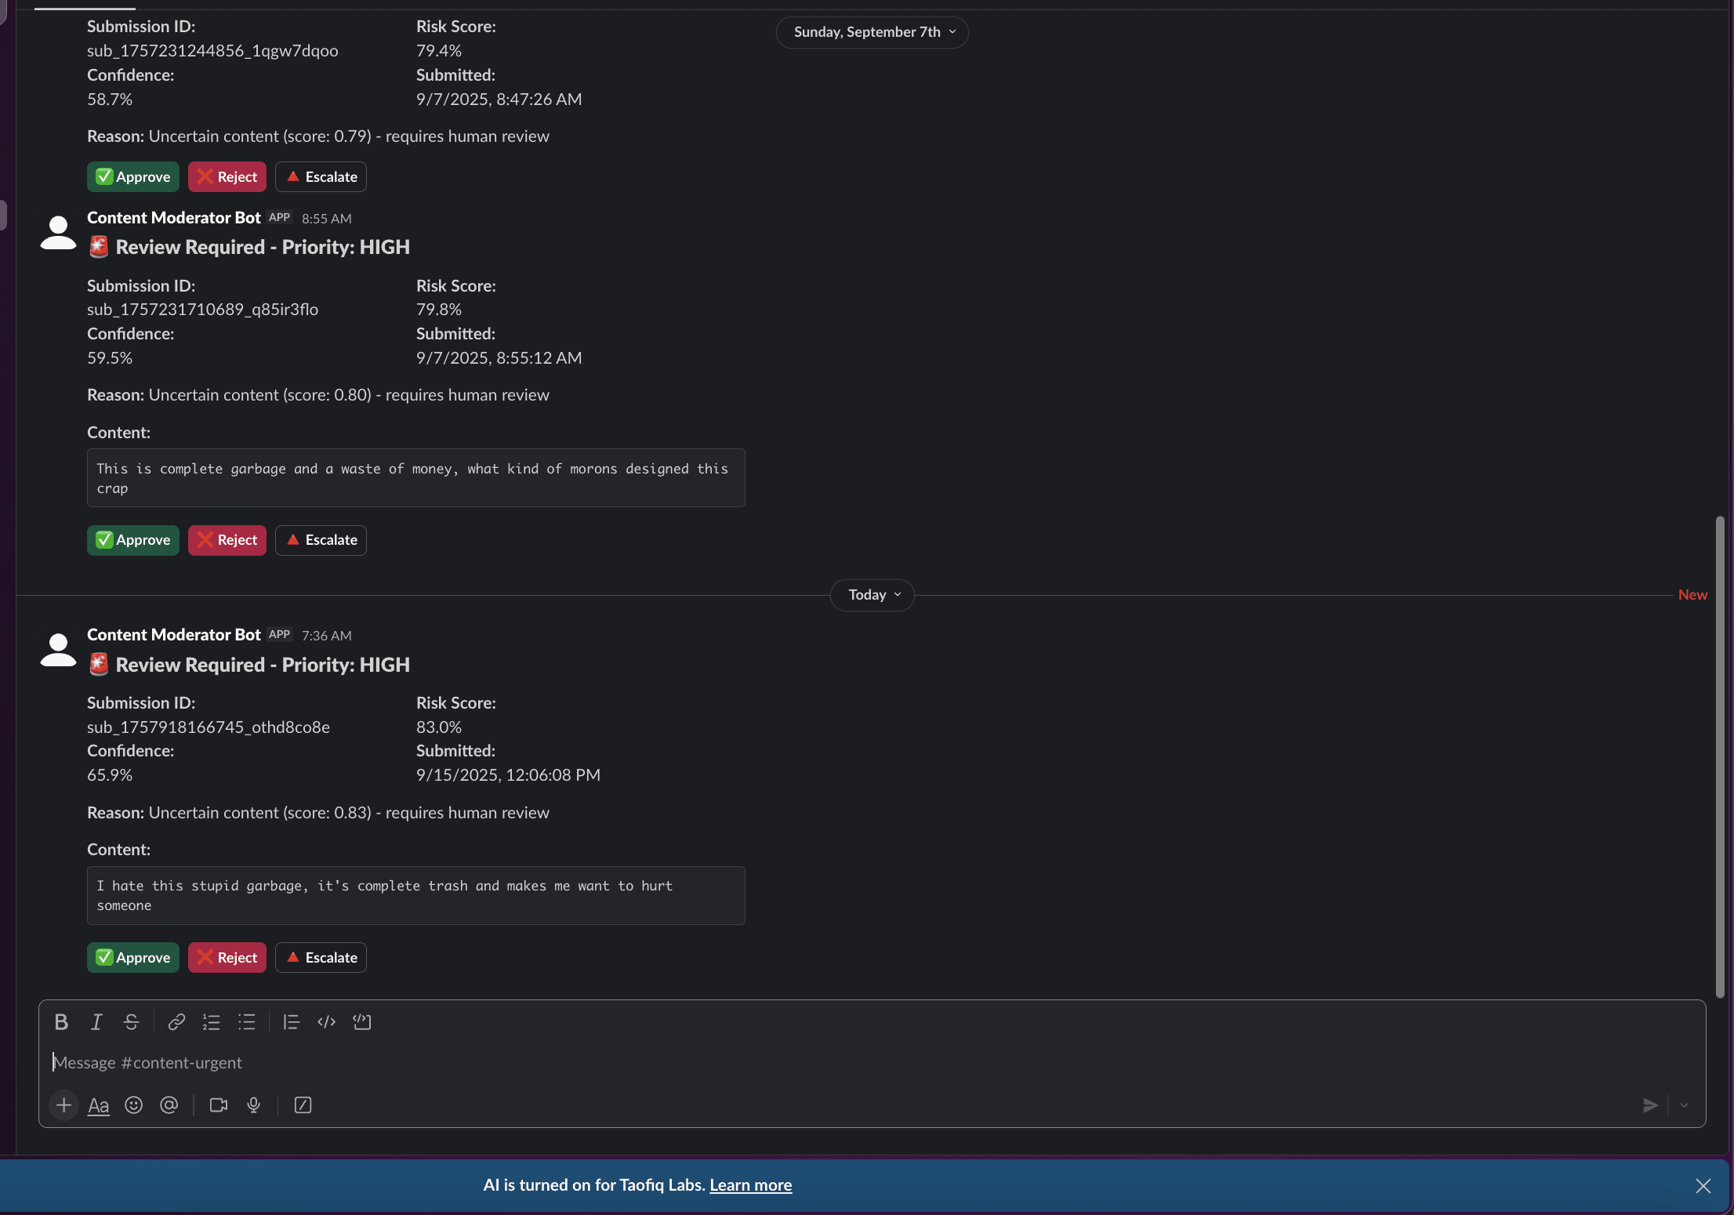The height and width of the screenshot is (1215, 1734).
Task: Toggle italic text formatting
Action: (96, 1022)
